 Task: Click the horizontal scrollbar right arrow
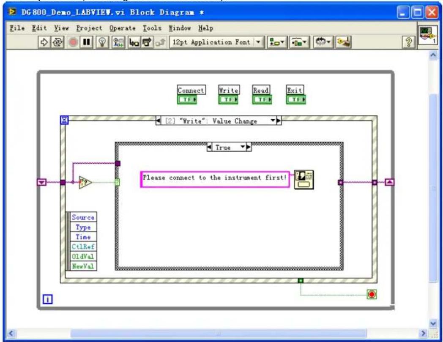pos(423,333)
